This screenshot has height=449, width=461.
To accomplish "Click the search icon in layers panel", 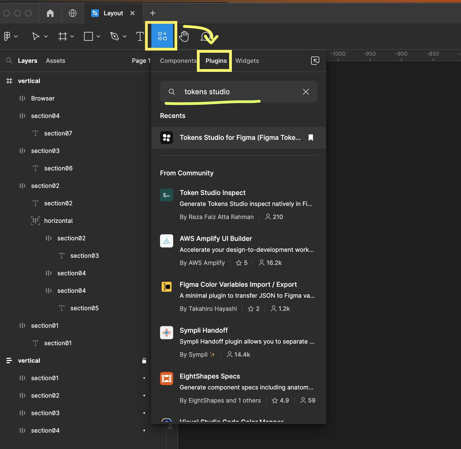I will [9, 61].
